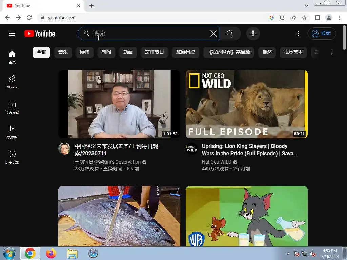Image resolution: width=347 pixels, height=260 pixels.
Task: Open Nat Geo WILD channel avatar
Action: click(192, 149)
